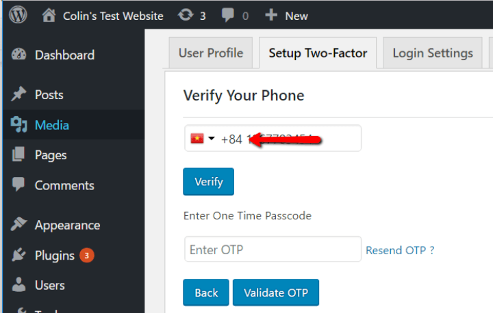Open the comments bubble in admin bar

coord(227,15)
